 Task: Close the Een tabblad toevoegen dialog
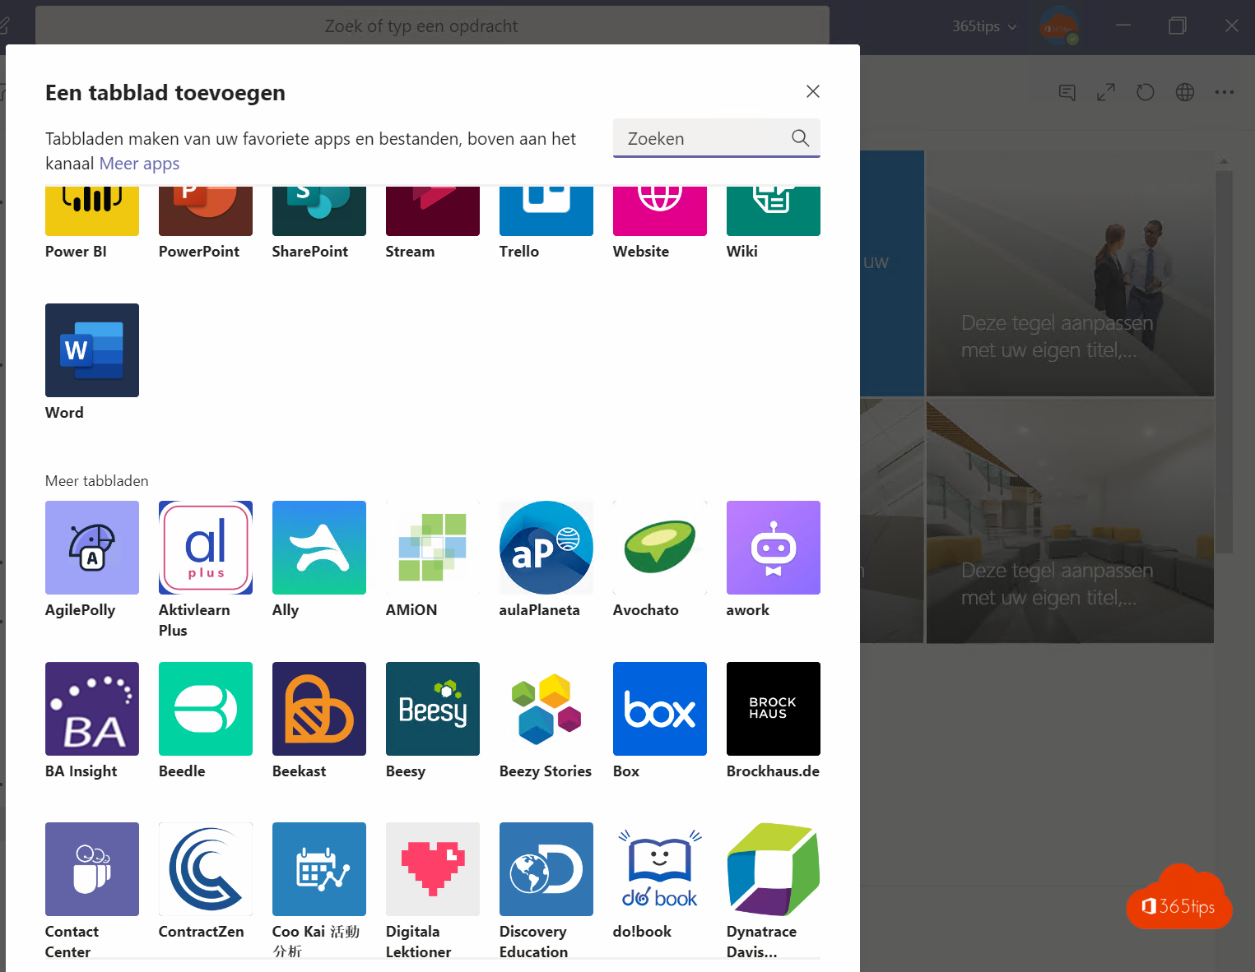tap(813, 91)
